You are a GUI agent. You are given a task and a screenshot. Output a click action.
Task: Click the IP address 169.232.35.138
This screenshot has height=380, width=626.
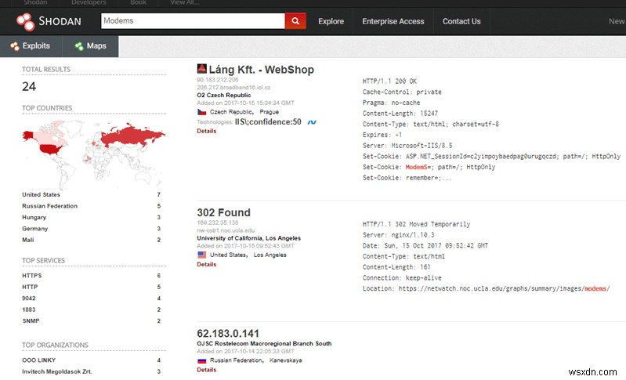pos(218,223)
